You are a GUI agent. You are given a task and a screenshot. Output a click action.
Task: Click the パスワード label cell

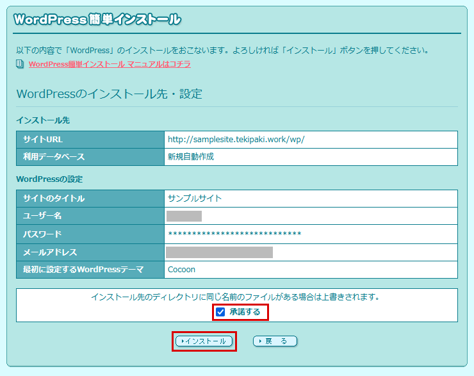point(90,234)
